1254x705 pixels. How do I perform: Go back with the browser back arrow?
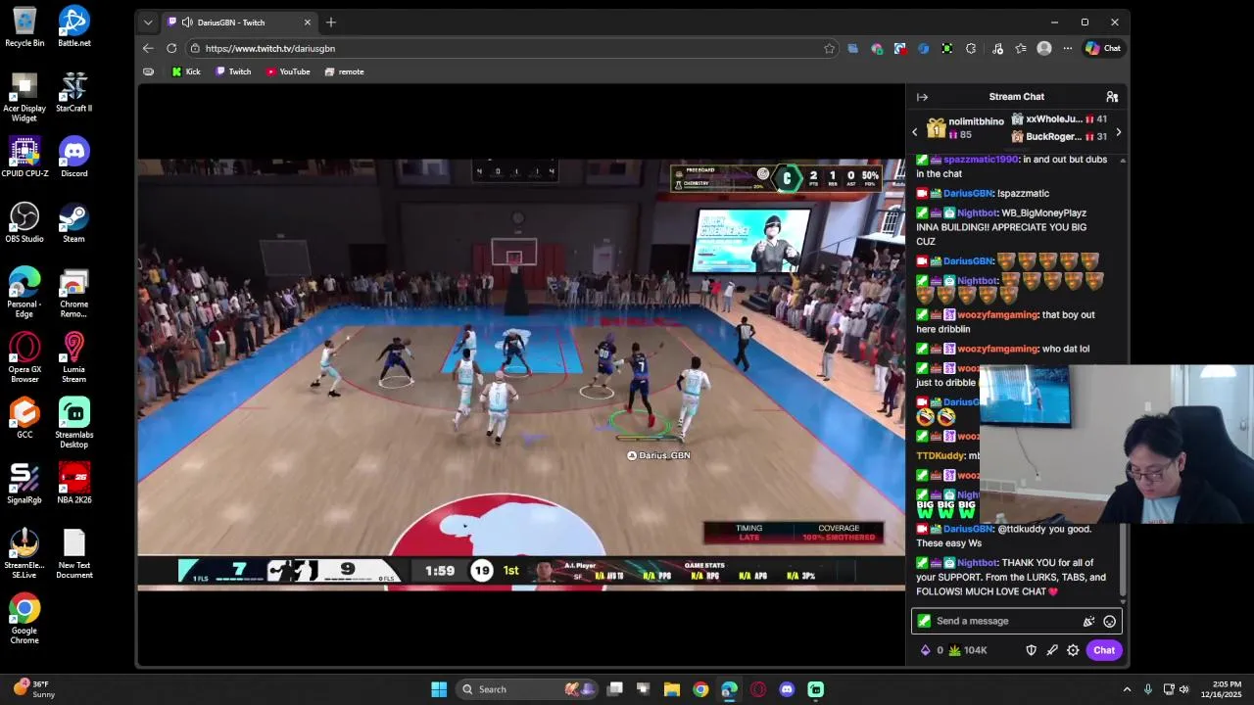pos(148,48)
